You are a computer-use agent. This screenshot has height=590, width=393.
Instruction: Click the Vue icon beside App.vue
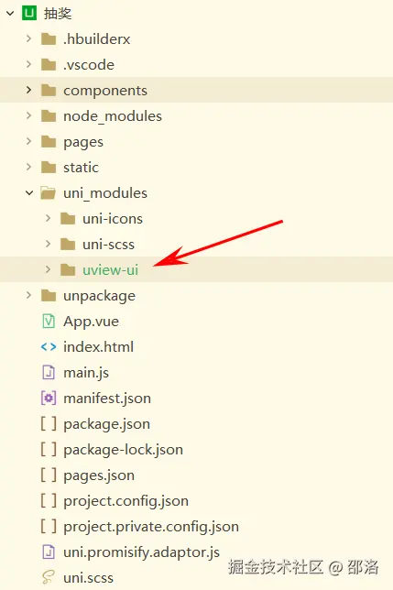pos(49,321)
